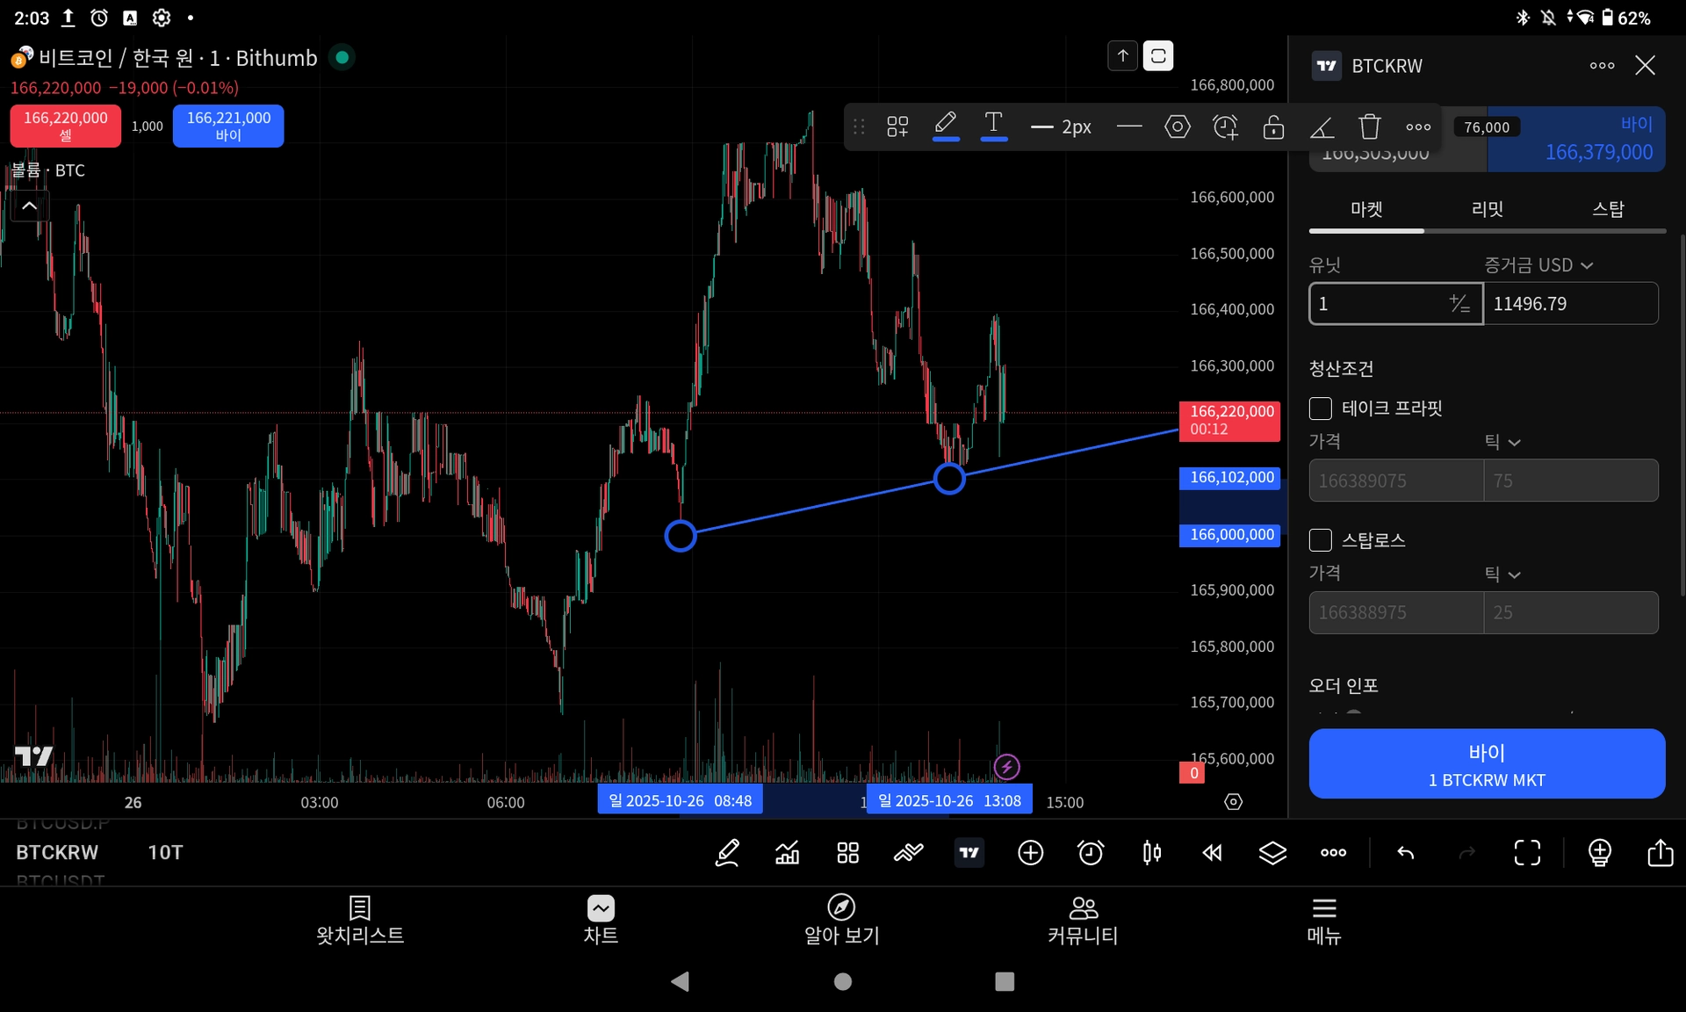Click the replay rewind icon

click(1212, 852)
